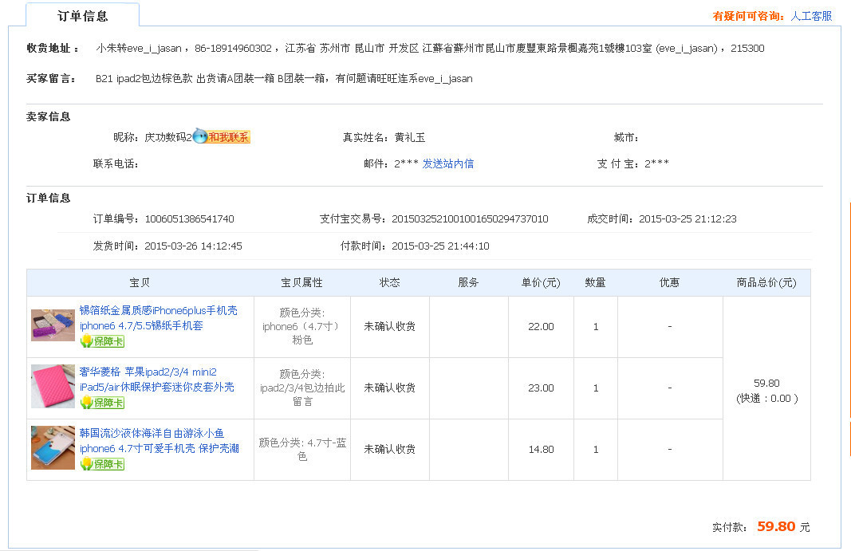Switch to the 订单信息 tab
The height and width of the screenshot is (551, 851).
pyautogui.click(x=83, y=16)
